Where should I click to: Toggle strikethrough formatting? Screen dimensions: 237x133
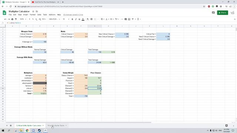point(79,19)
